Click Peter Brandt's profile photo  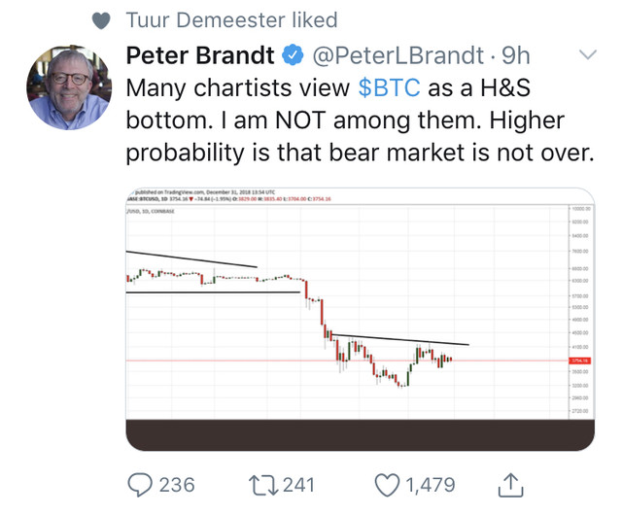[x=69, y=87]
